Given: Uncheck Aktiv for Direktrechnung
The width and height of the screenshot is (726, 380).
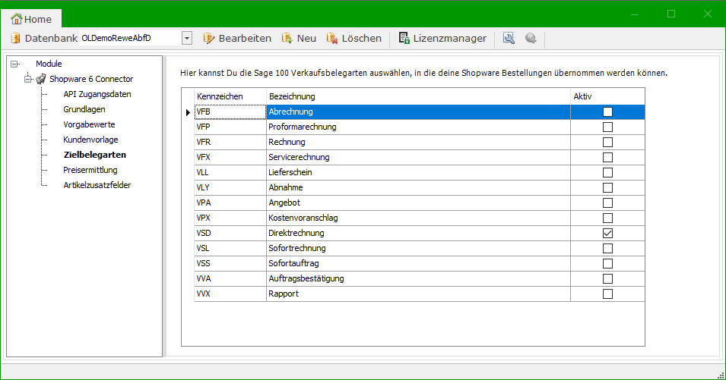Looking at the screenshot, I should (x=607, y=233).
